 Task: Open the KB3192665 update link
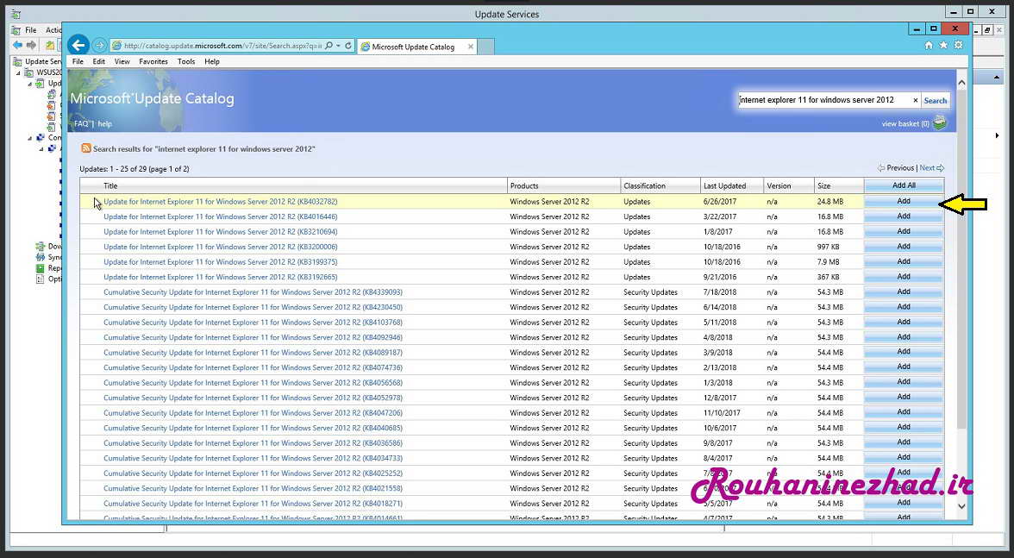point(221,277)
